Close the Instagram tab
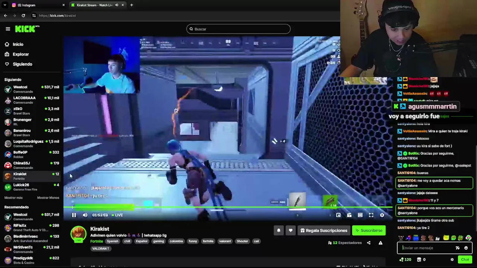This screenshot has width=477, height=268. click(x=63, y=5)
